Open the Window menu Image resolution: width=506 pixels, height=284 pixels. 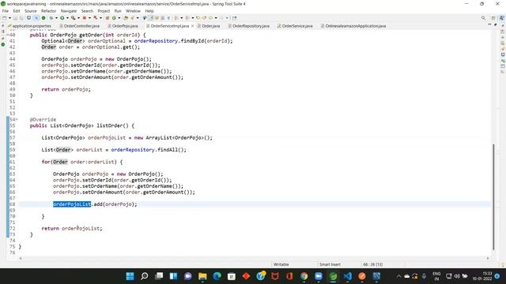click(133, 11)
